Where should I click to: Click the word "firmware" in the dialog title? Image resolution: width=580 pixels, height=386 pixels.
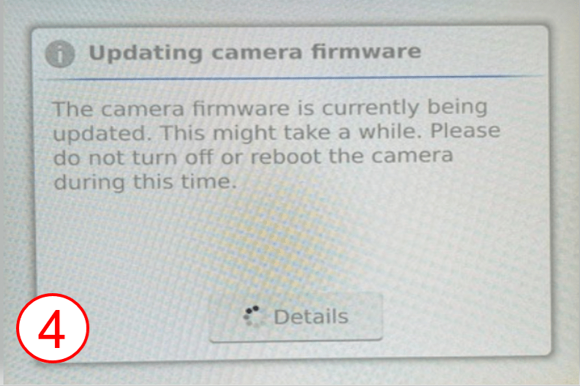(x=366, y=51)
